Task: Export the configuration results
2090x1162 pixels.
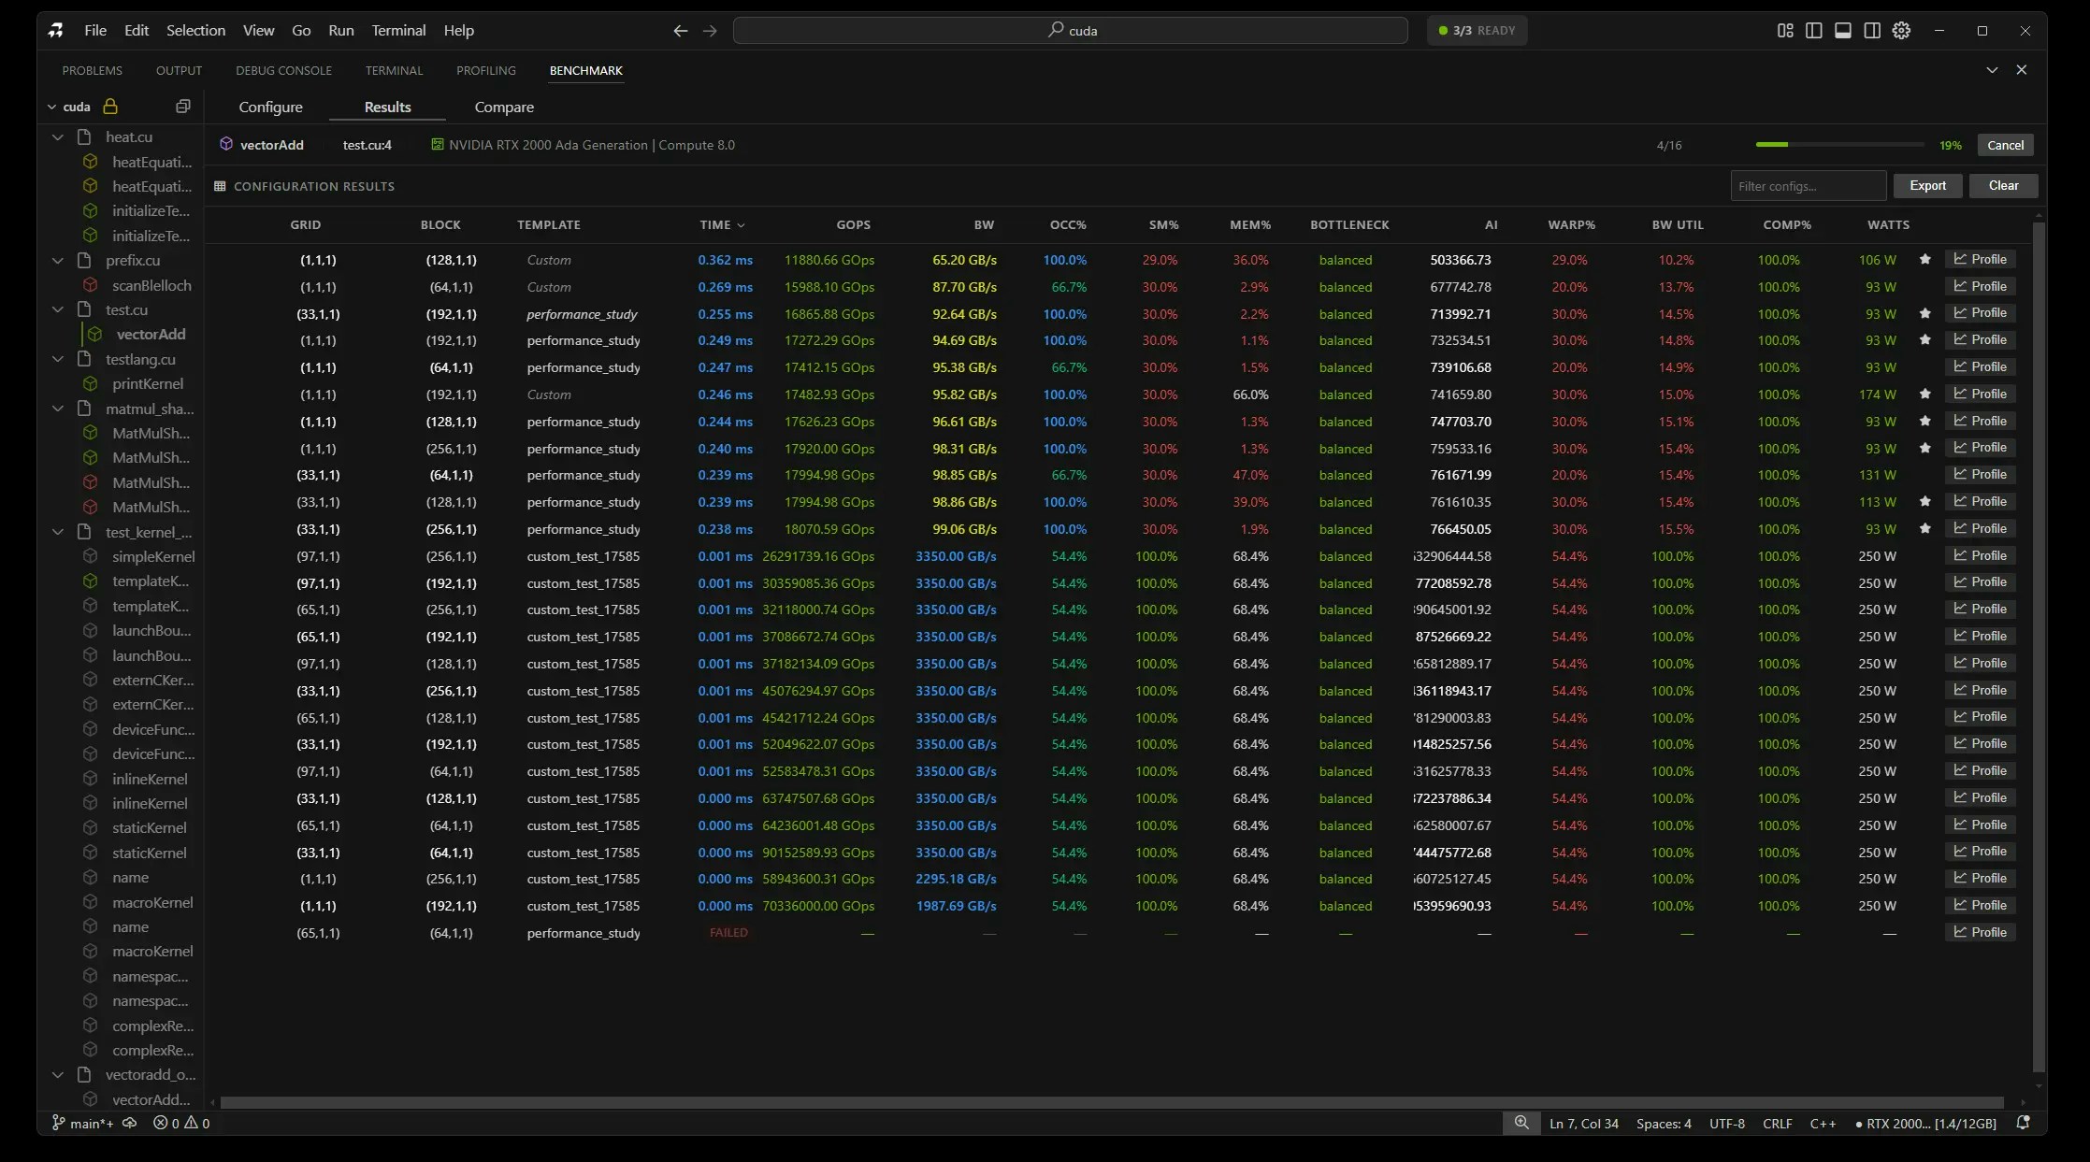Action: coord(1927,185)
